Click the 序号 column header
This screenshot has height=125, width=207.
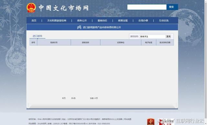tap(33, 43)
